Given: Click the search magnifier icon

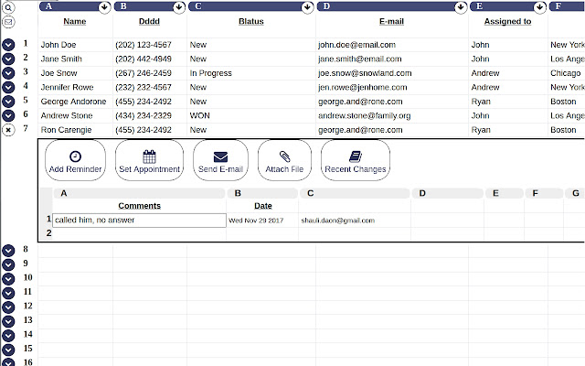Looking at the screenshot, I should tap(8, 7).
